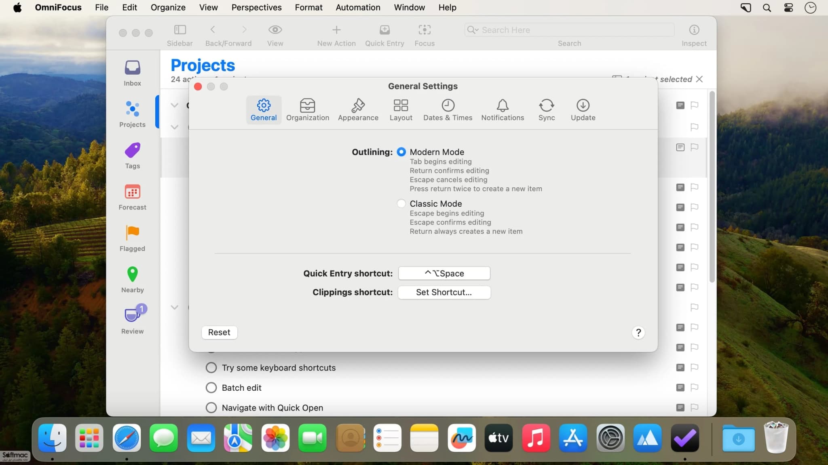Close the General Settings window

[x=198, y=86]
